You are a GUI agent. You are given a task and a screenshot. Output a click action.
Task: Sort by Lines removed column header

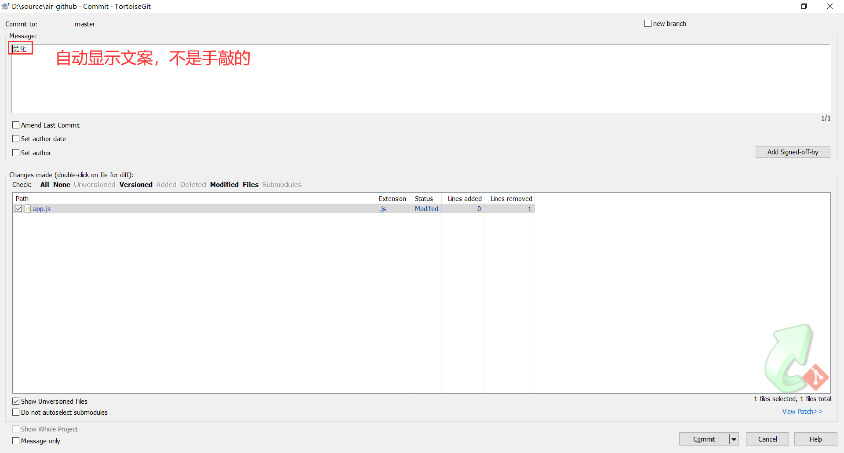click(509, 198)
